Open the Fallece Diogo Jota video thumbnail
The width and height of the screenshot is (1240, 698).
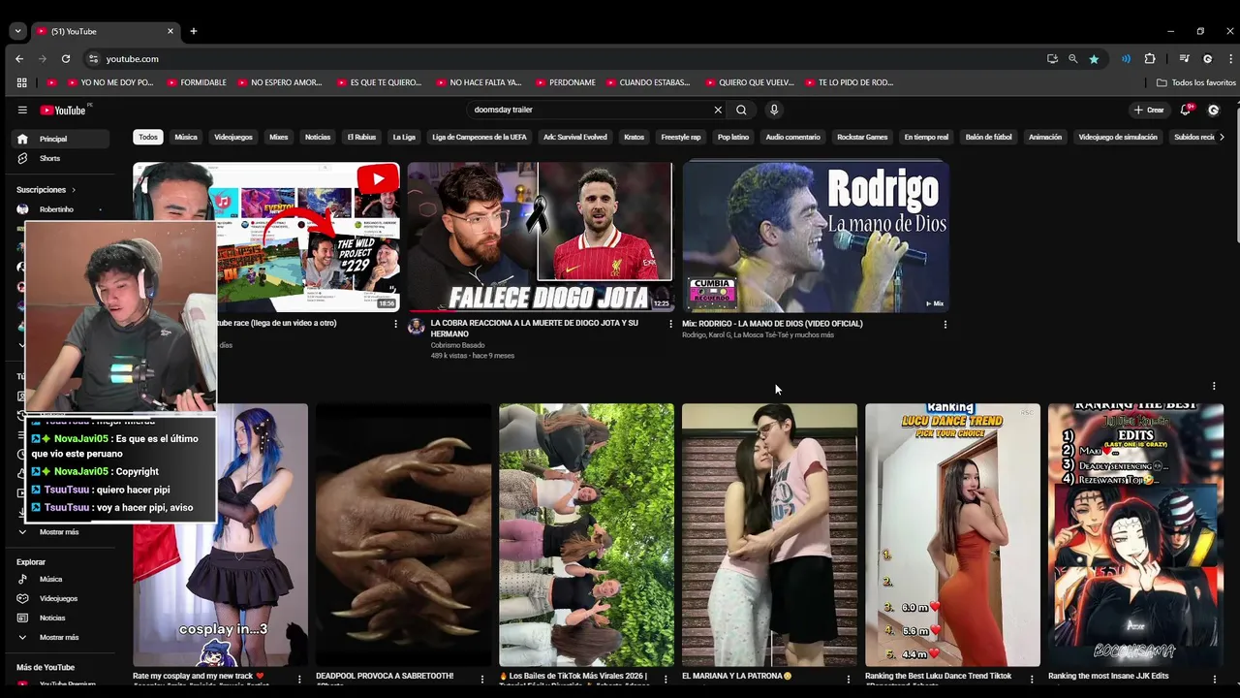(541, 237)
